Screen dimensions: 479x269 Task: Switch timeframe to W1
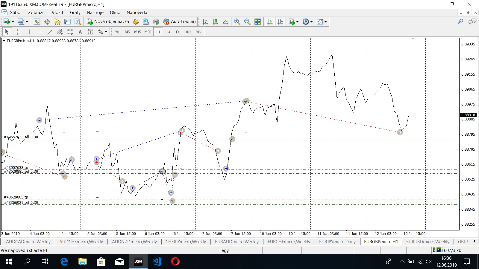point(189,32)
